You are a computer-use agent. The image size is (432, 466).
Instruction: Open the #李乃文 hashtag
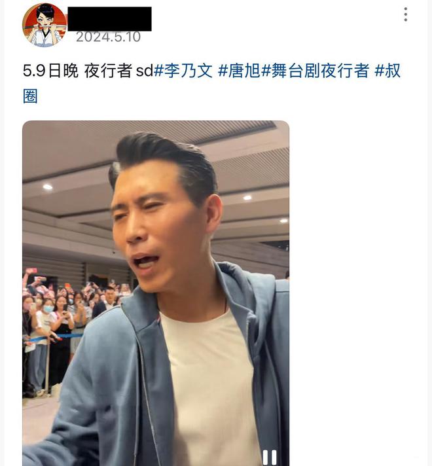tap(183, 71)
